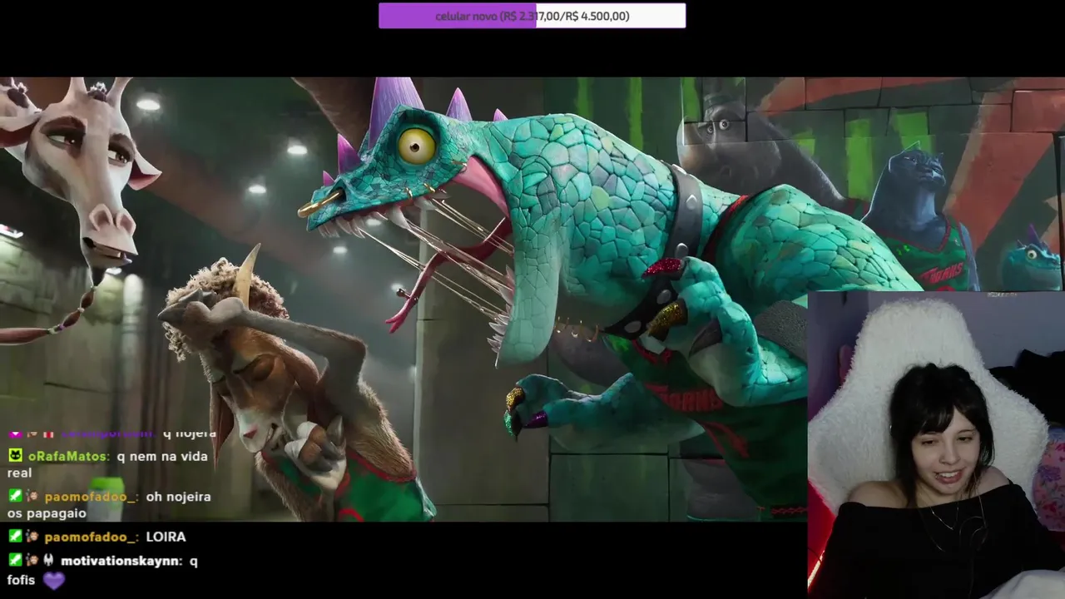This screenshot has width=1065, height=599.
Task: Click the 'fofis' chat message text
Action: [x=21, y=580]
